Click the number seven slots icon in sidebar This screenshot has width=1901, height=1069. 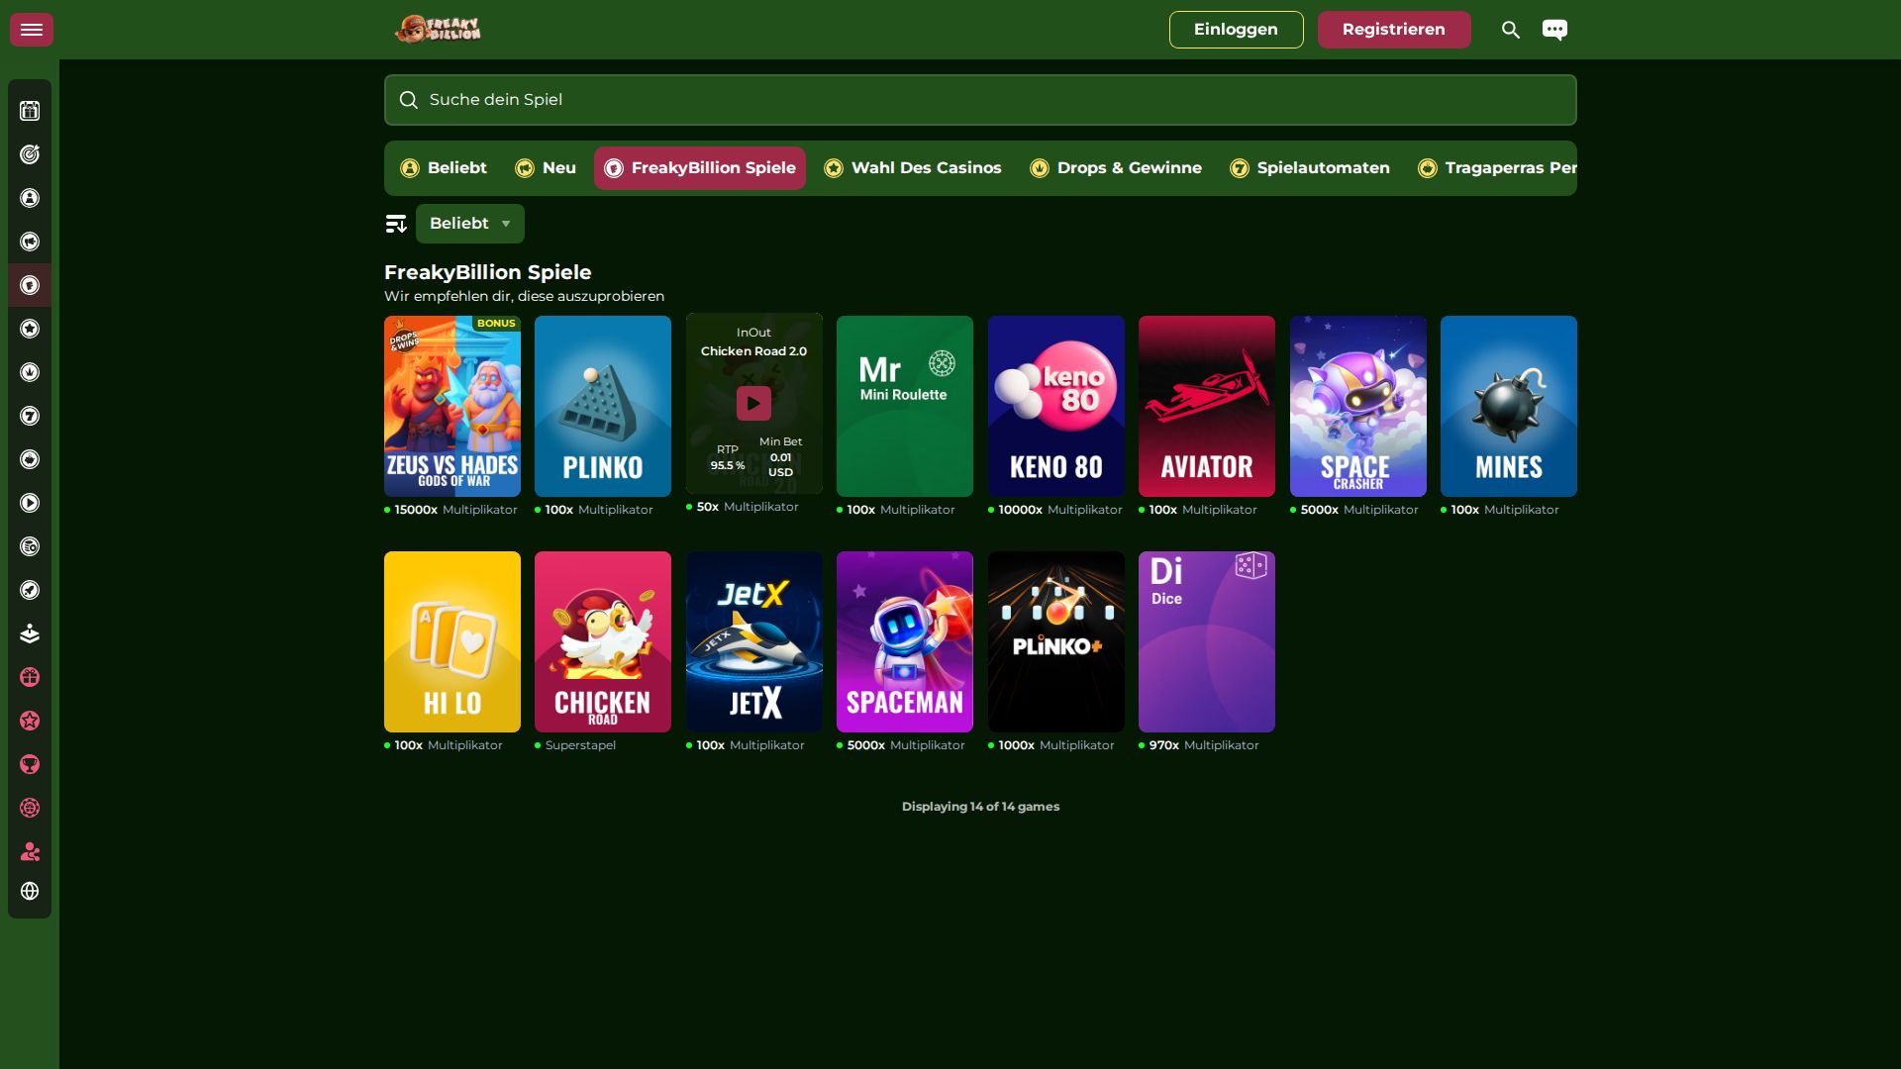coord(30,416)
